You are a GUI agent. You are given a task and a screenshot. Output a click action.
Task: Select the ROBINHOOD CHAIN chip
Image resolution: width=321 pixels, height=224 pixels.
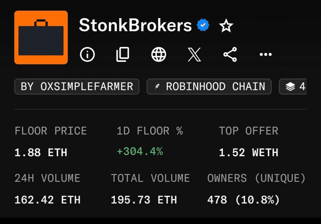click(209, 87)
